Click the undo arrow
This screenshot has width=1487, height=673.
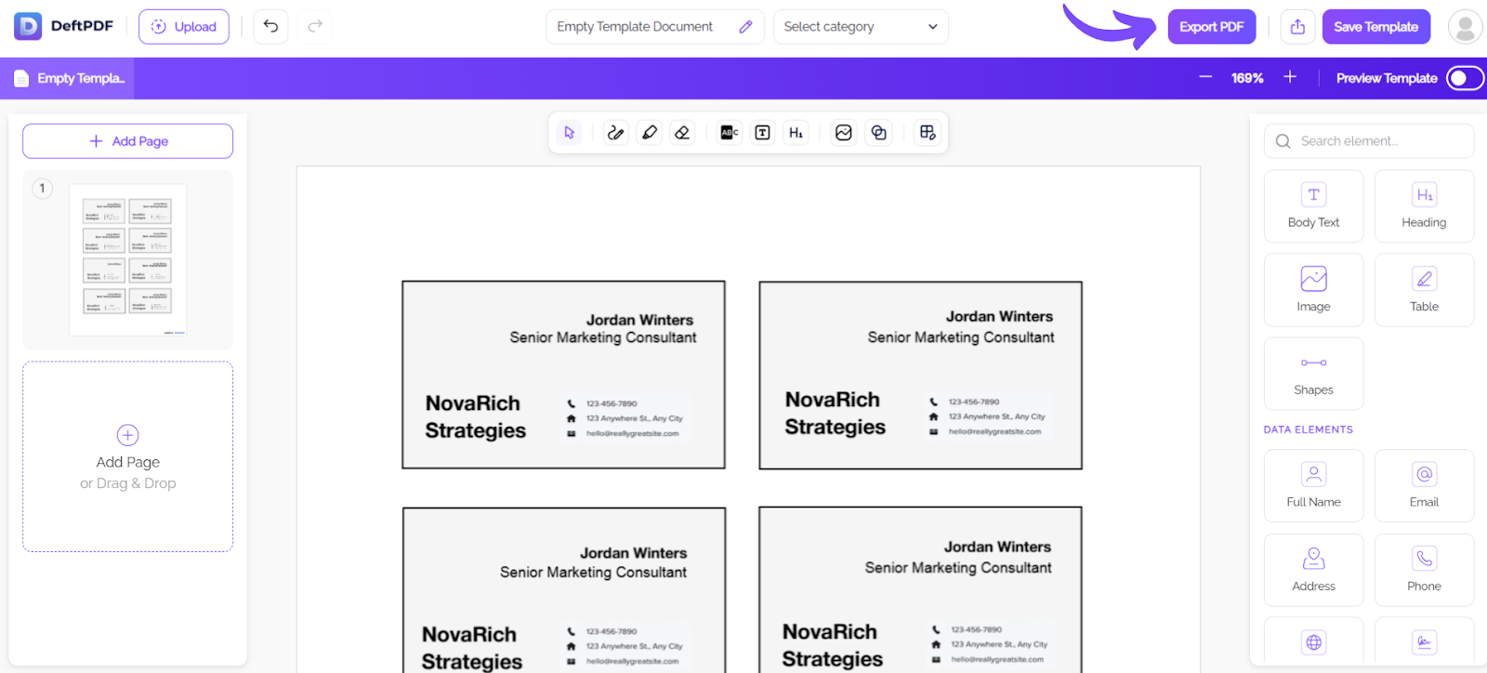pos(270,26)
